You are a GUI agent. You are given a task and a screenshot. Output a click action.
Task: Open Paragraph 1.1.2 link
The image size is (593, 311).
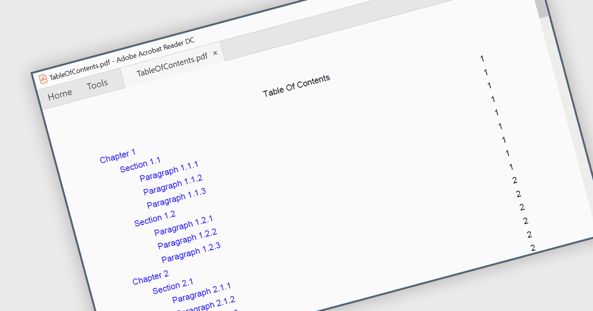pyautogui.click(x=173, y=185)
